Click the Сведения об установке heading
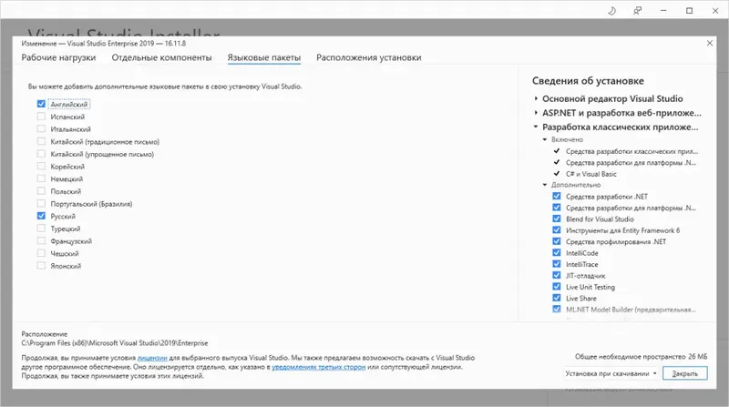The height and width of the screenshot is (407, 729). pyautogui.click(x=588, y=81)
